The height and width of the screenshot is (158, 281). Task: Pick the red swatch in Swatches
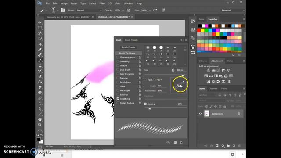pyautogui.click(x=199, y=30)
